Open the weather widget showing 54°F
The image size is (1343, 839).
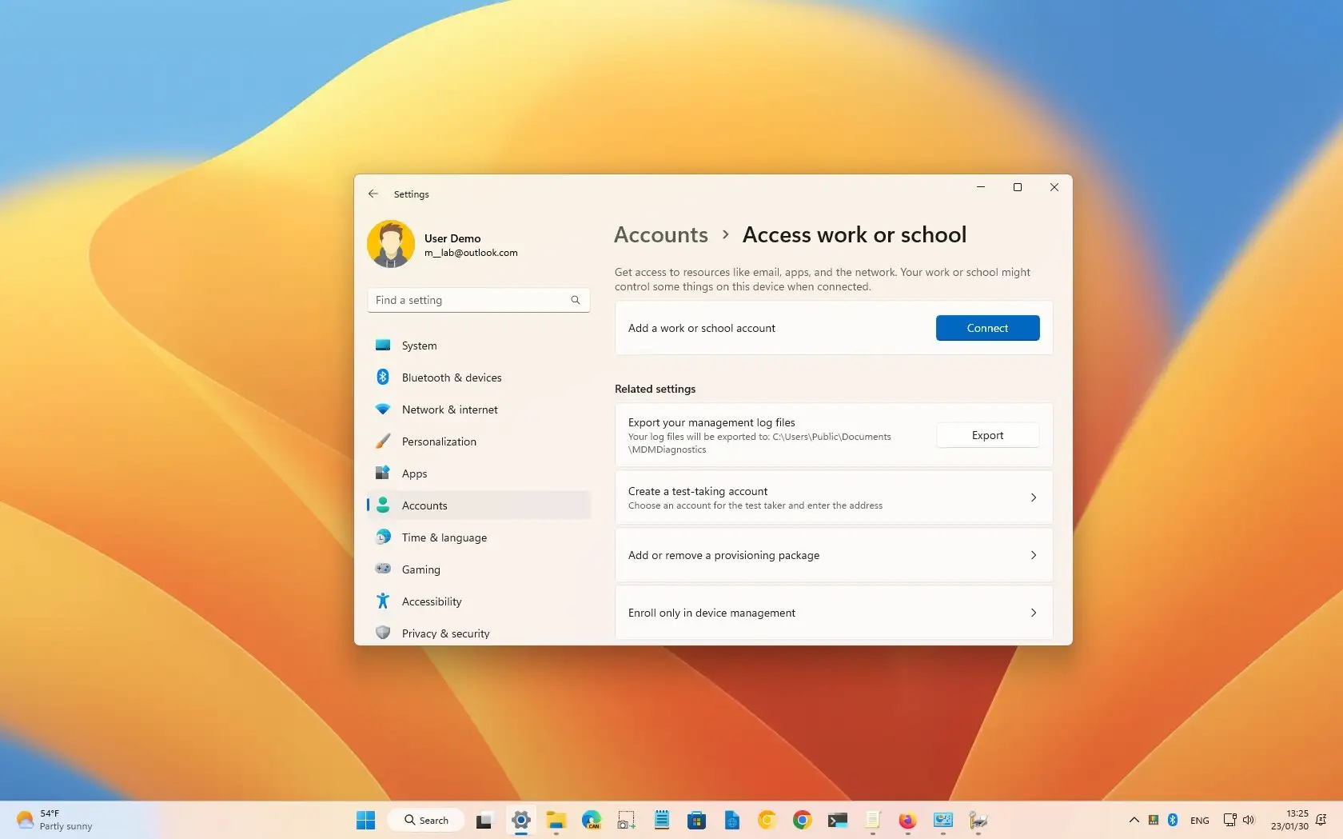click(54, 820)
